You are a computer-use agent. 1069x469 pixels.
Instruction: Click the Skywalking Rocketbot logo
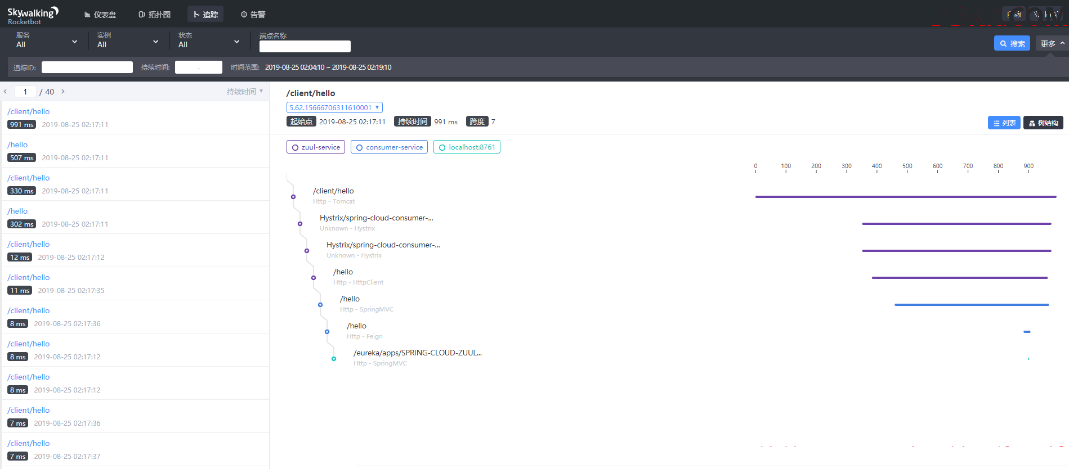coord(33,16)
